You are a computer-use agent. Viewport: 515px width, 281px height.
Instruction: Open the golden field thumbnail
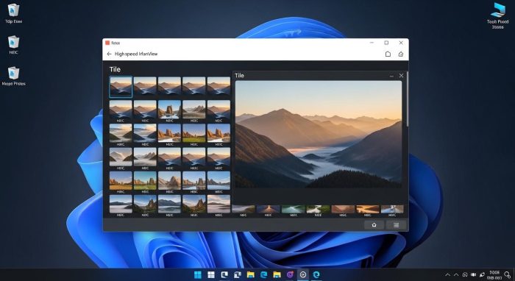(x=121, y=180)
